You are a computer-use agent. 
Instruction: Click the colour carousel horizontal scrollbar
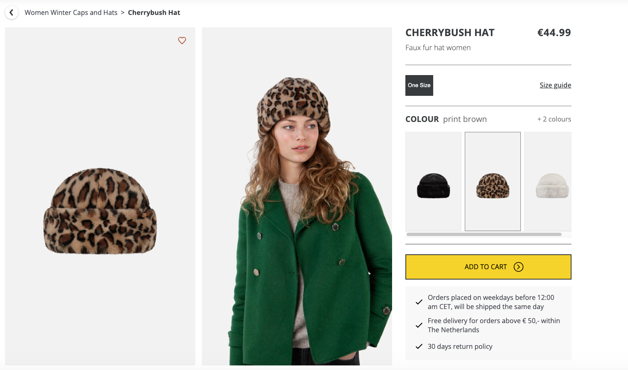(x=484, y=234)
